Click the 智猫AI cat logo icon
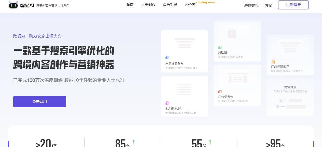The height and width of the screenshot is (147, 322). pos(13,5)
